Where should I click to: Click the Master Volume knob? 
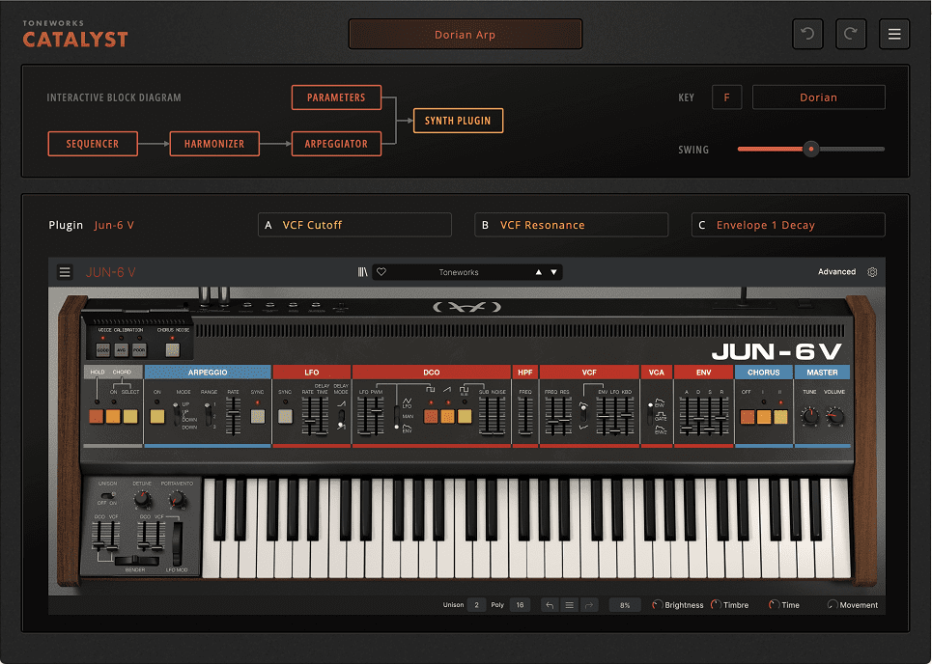coord(835,416)
